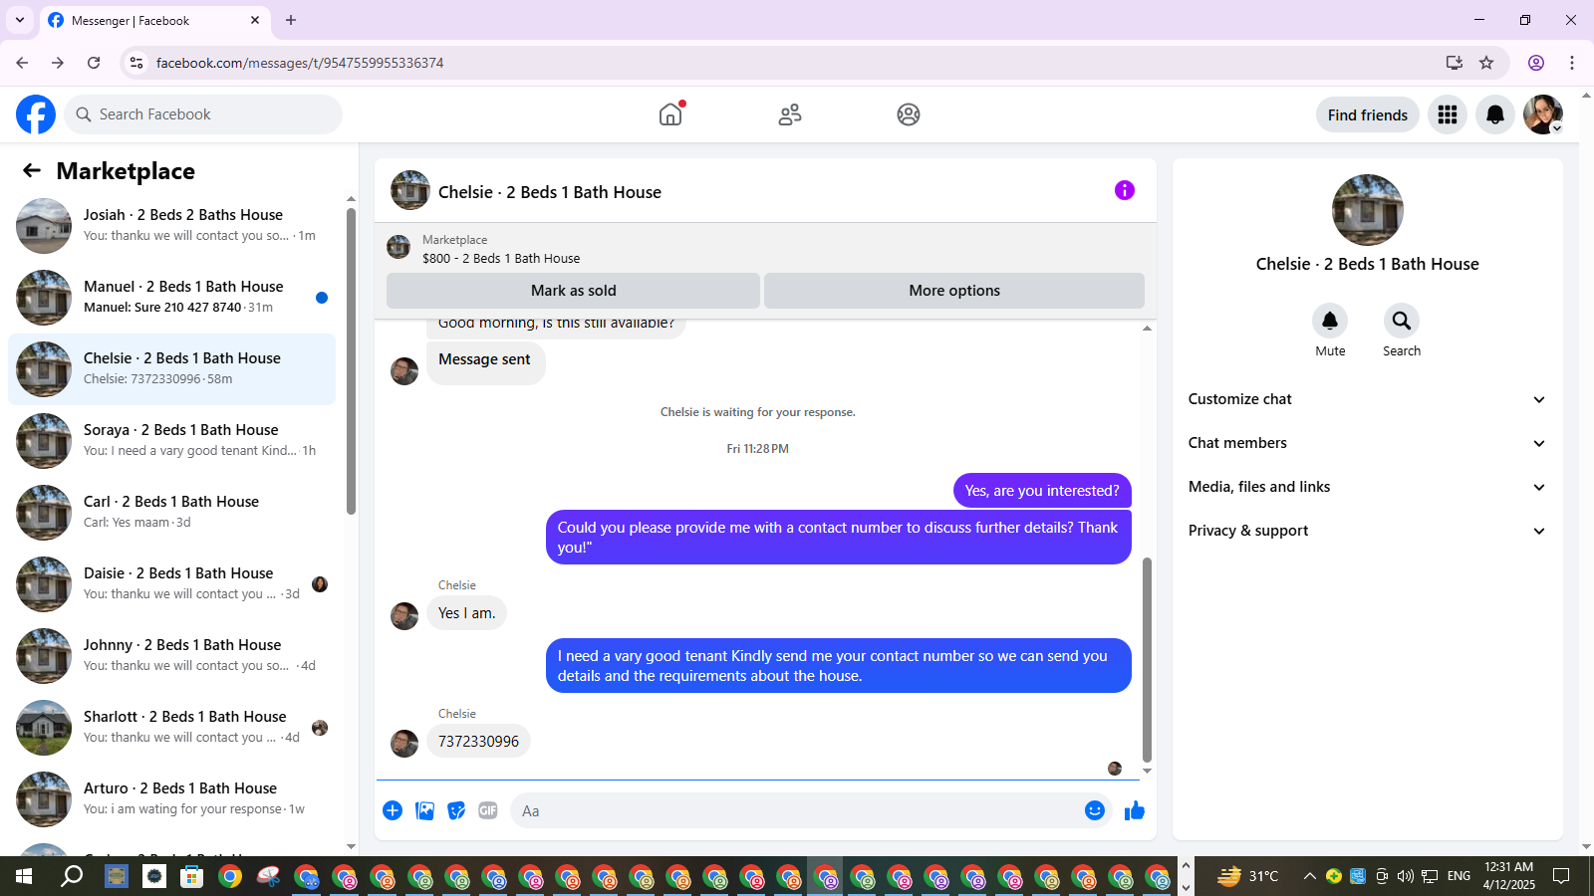Click the 7372330996 message bubble
1594x896 pixels.
coord(478,742)
